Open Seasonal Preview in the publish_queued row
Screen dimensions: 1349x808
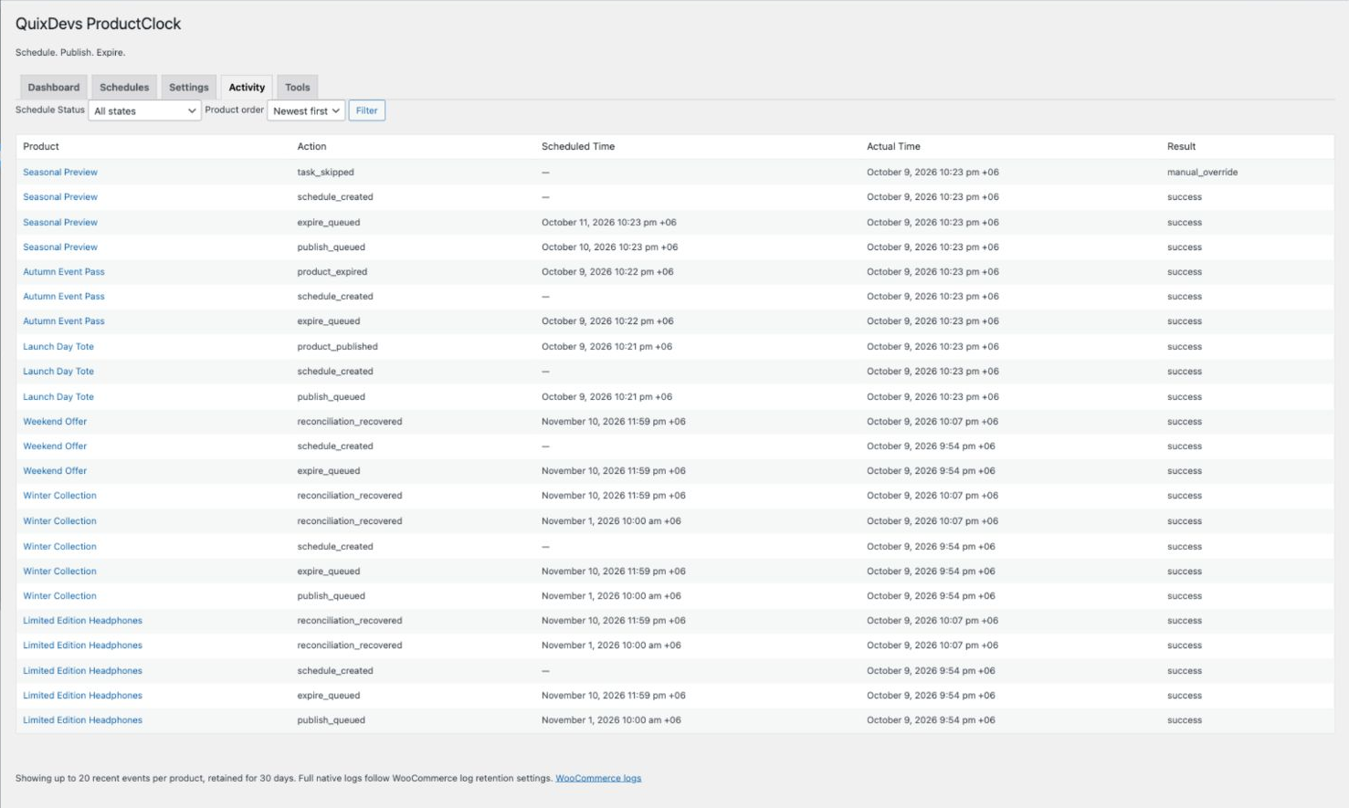pyautogui.click(x=60, y=247)
